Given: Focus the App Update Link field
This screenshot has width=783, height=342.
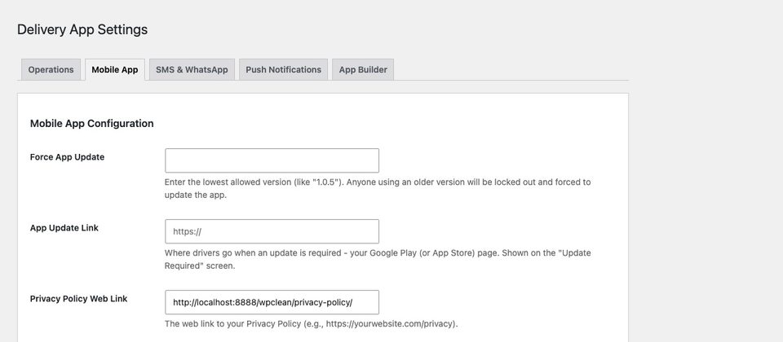Looking at the screenshot, I should (272, 231).
